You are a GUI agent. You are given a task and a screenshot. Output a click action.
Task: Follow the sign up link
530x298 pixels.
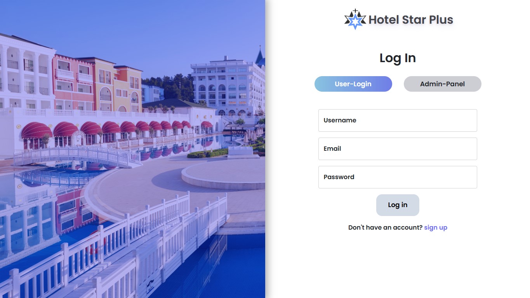pyautogui.click(x=436, y=228)
